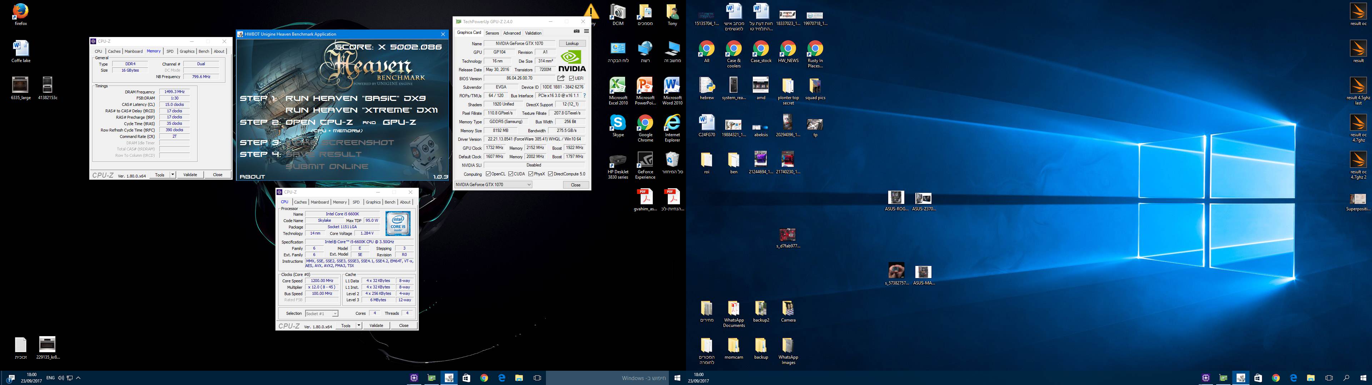The image size is (1372, 385).
Task: Click the Start button on the left monitor's taskbar
Action: pos(677,378)
